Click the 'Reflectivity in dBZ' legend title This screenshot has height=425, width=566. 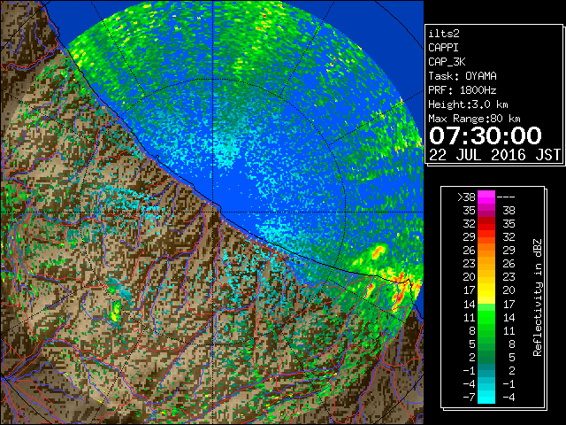click(x=538, y=297)
